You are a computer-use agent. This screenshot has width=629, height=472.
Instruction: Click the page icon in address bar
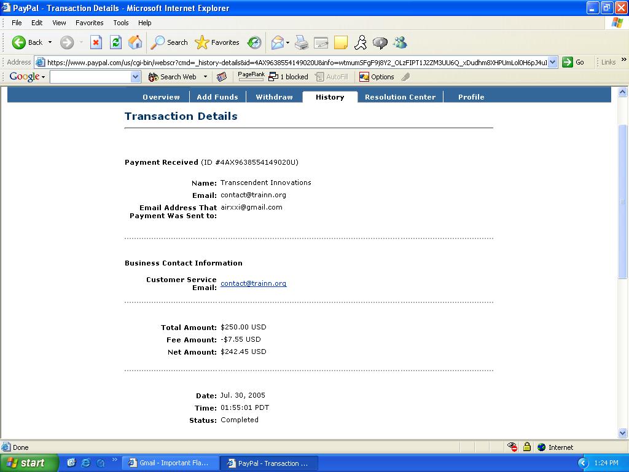coord(40,62)
